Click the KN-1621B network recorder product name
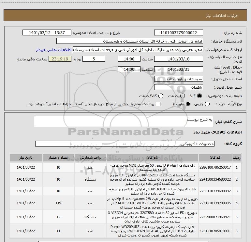251x242 pixels. click(153, 179)
